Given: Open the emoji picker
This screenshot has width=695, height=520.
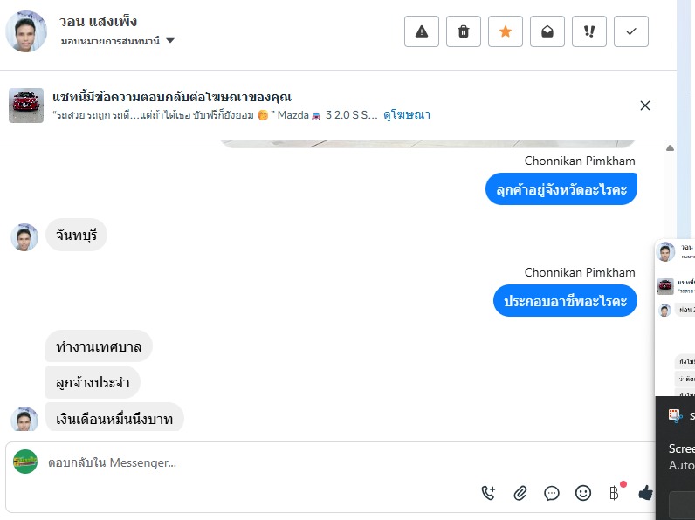Looking at the screenshot, I should point(583,493).
